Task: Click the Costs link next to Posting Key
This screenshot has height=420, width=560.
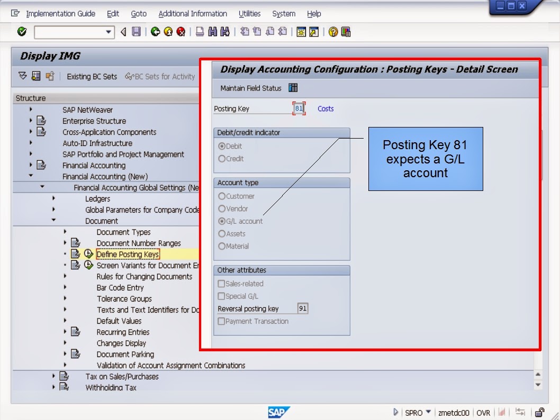Action: coord(325,108)
